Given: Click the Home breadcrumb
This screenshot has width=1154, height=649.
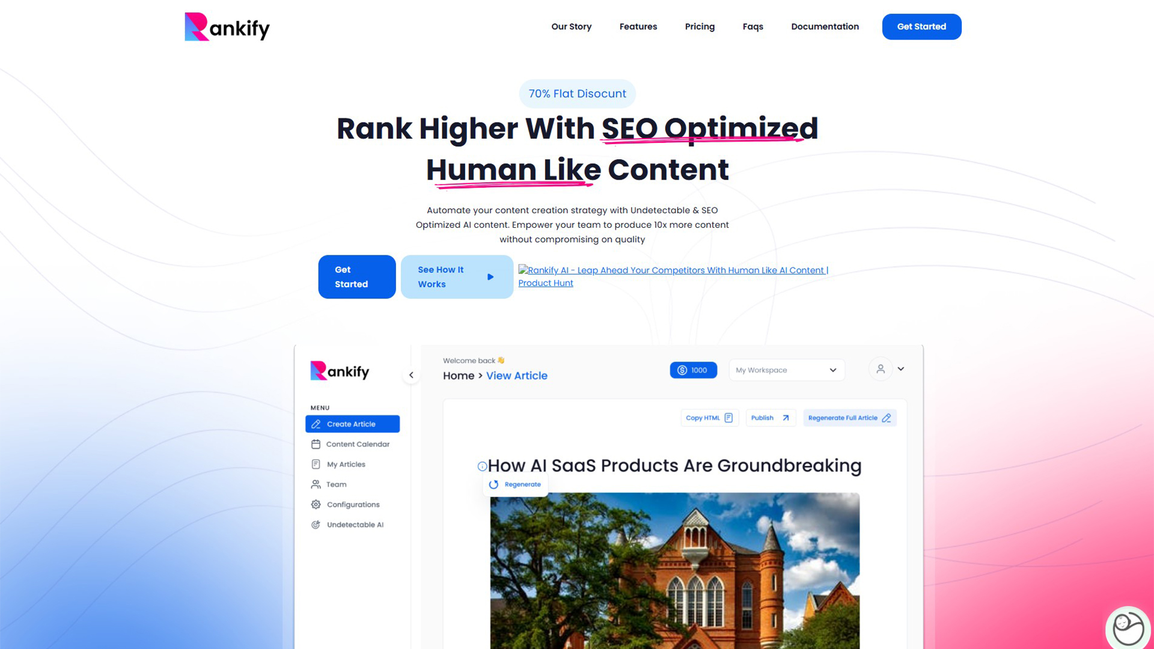Looking at the screenshot, I should coord(459,376).
